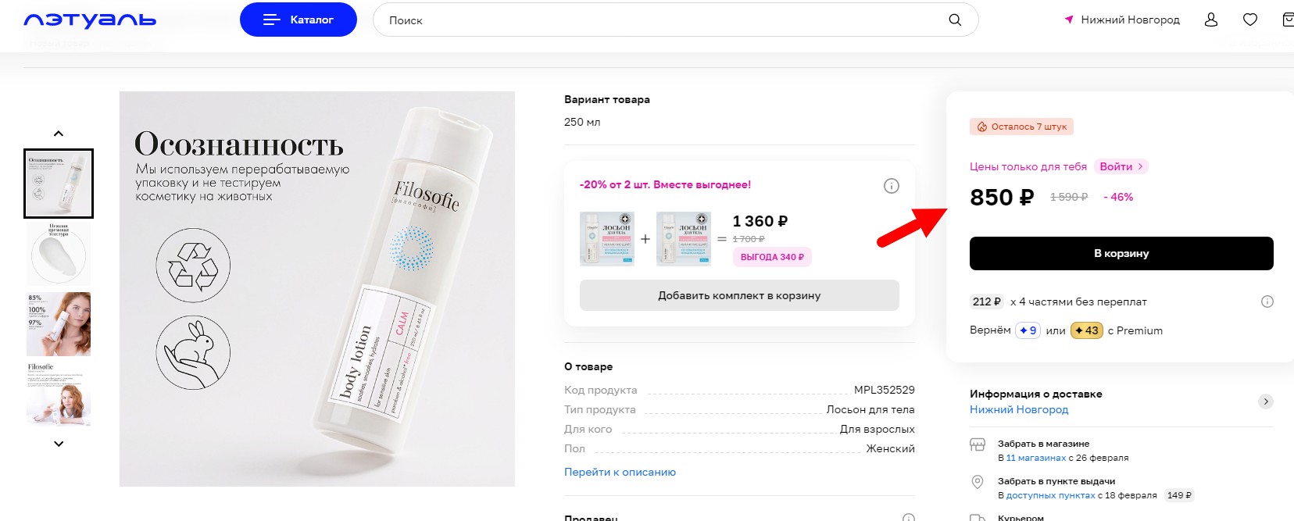Click the Войти login link
1294x521 pixels.
(x=1121, y=166)
